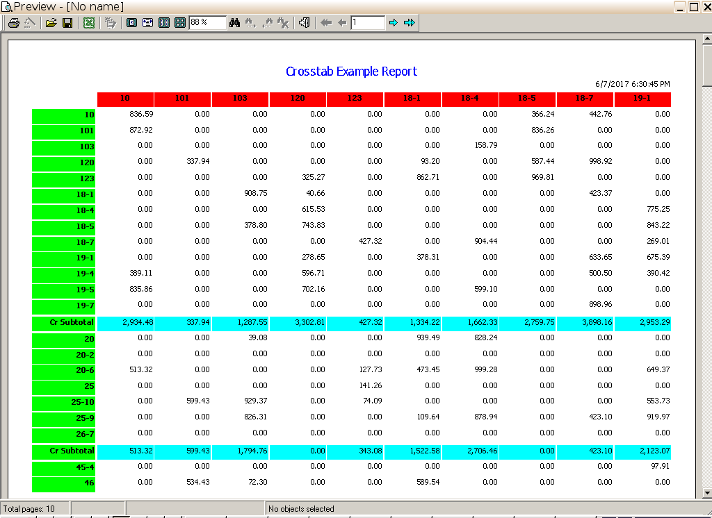This screenshot has width=712, height=518.
Task: Click the vertical scrollbar up arrow
Action: click(707, 40)
